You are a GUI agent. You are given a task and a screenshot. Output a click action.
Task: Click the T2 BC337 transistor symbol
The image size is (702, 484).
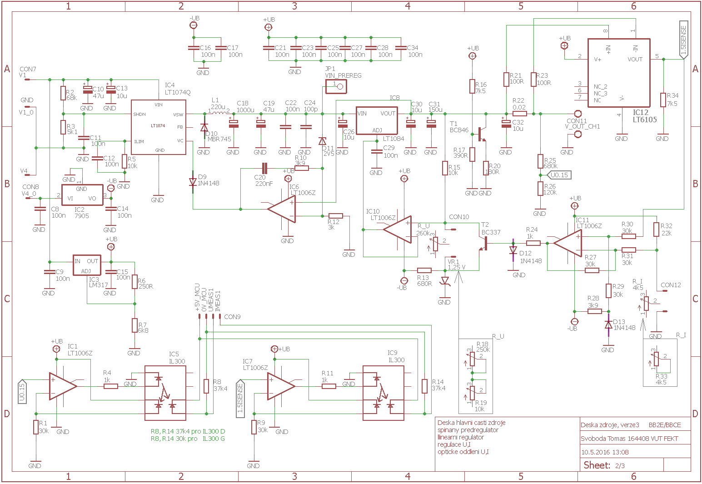coord(483,244)
